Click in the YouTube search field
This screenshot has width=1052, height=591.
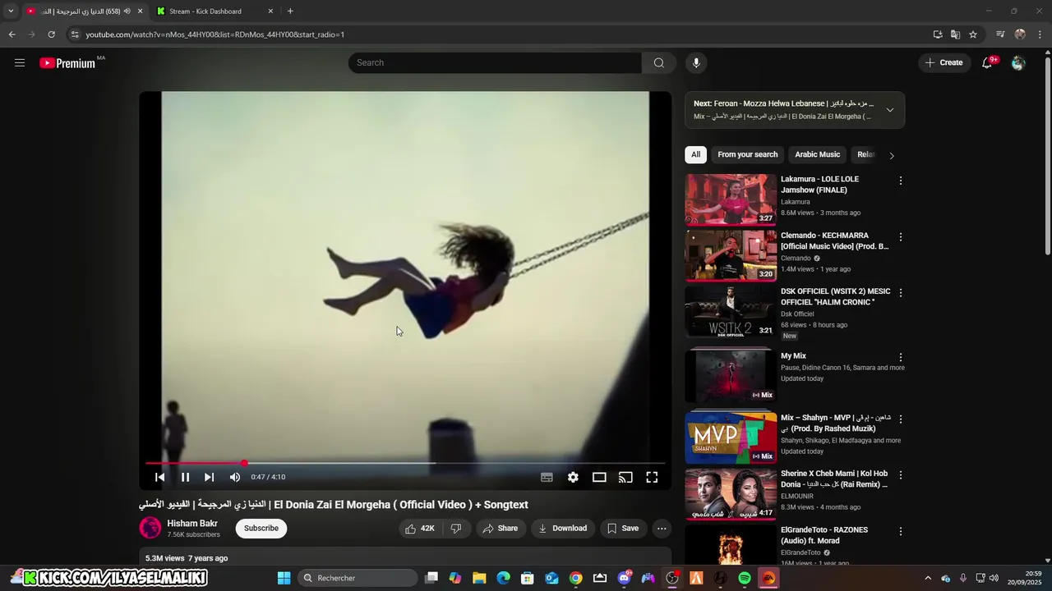coord(495,62)
